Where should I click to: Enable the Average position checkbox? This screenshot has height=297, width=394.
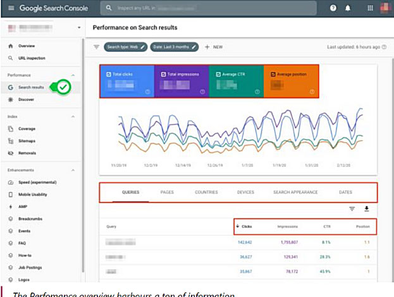coord(273,74)
